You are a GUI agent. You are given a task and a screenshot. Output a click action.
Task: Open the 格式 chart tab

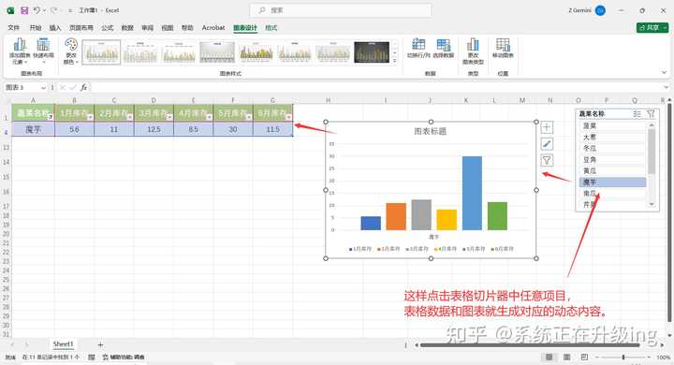point(271,28)
